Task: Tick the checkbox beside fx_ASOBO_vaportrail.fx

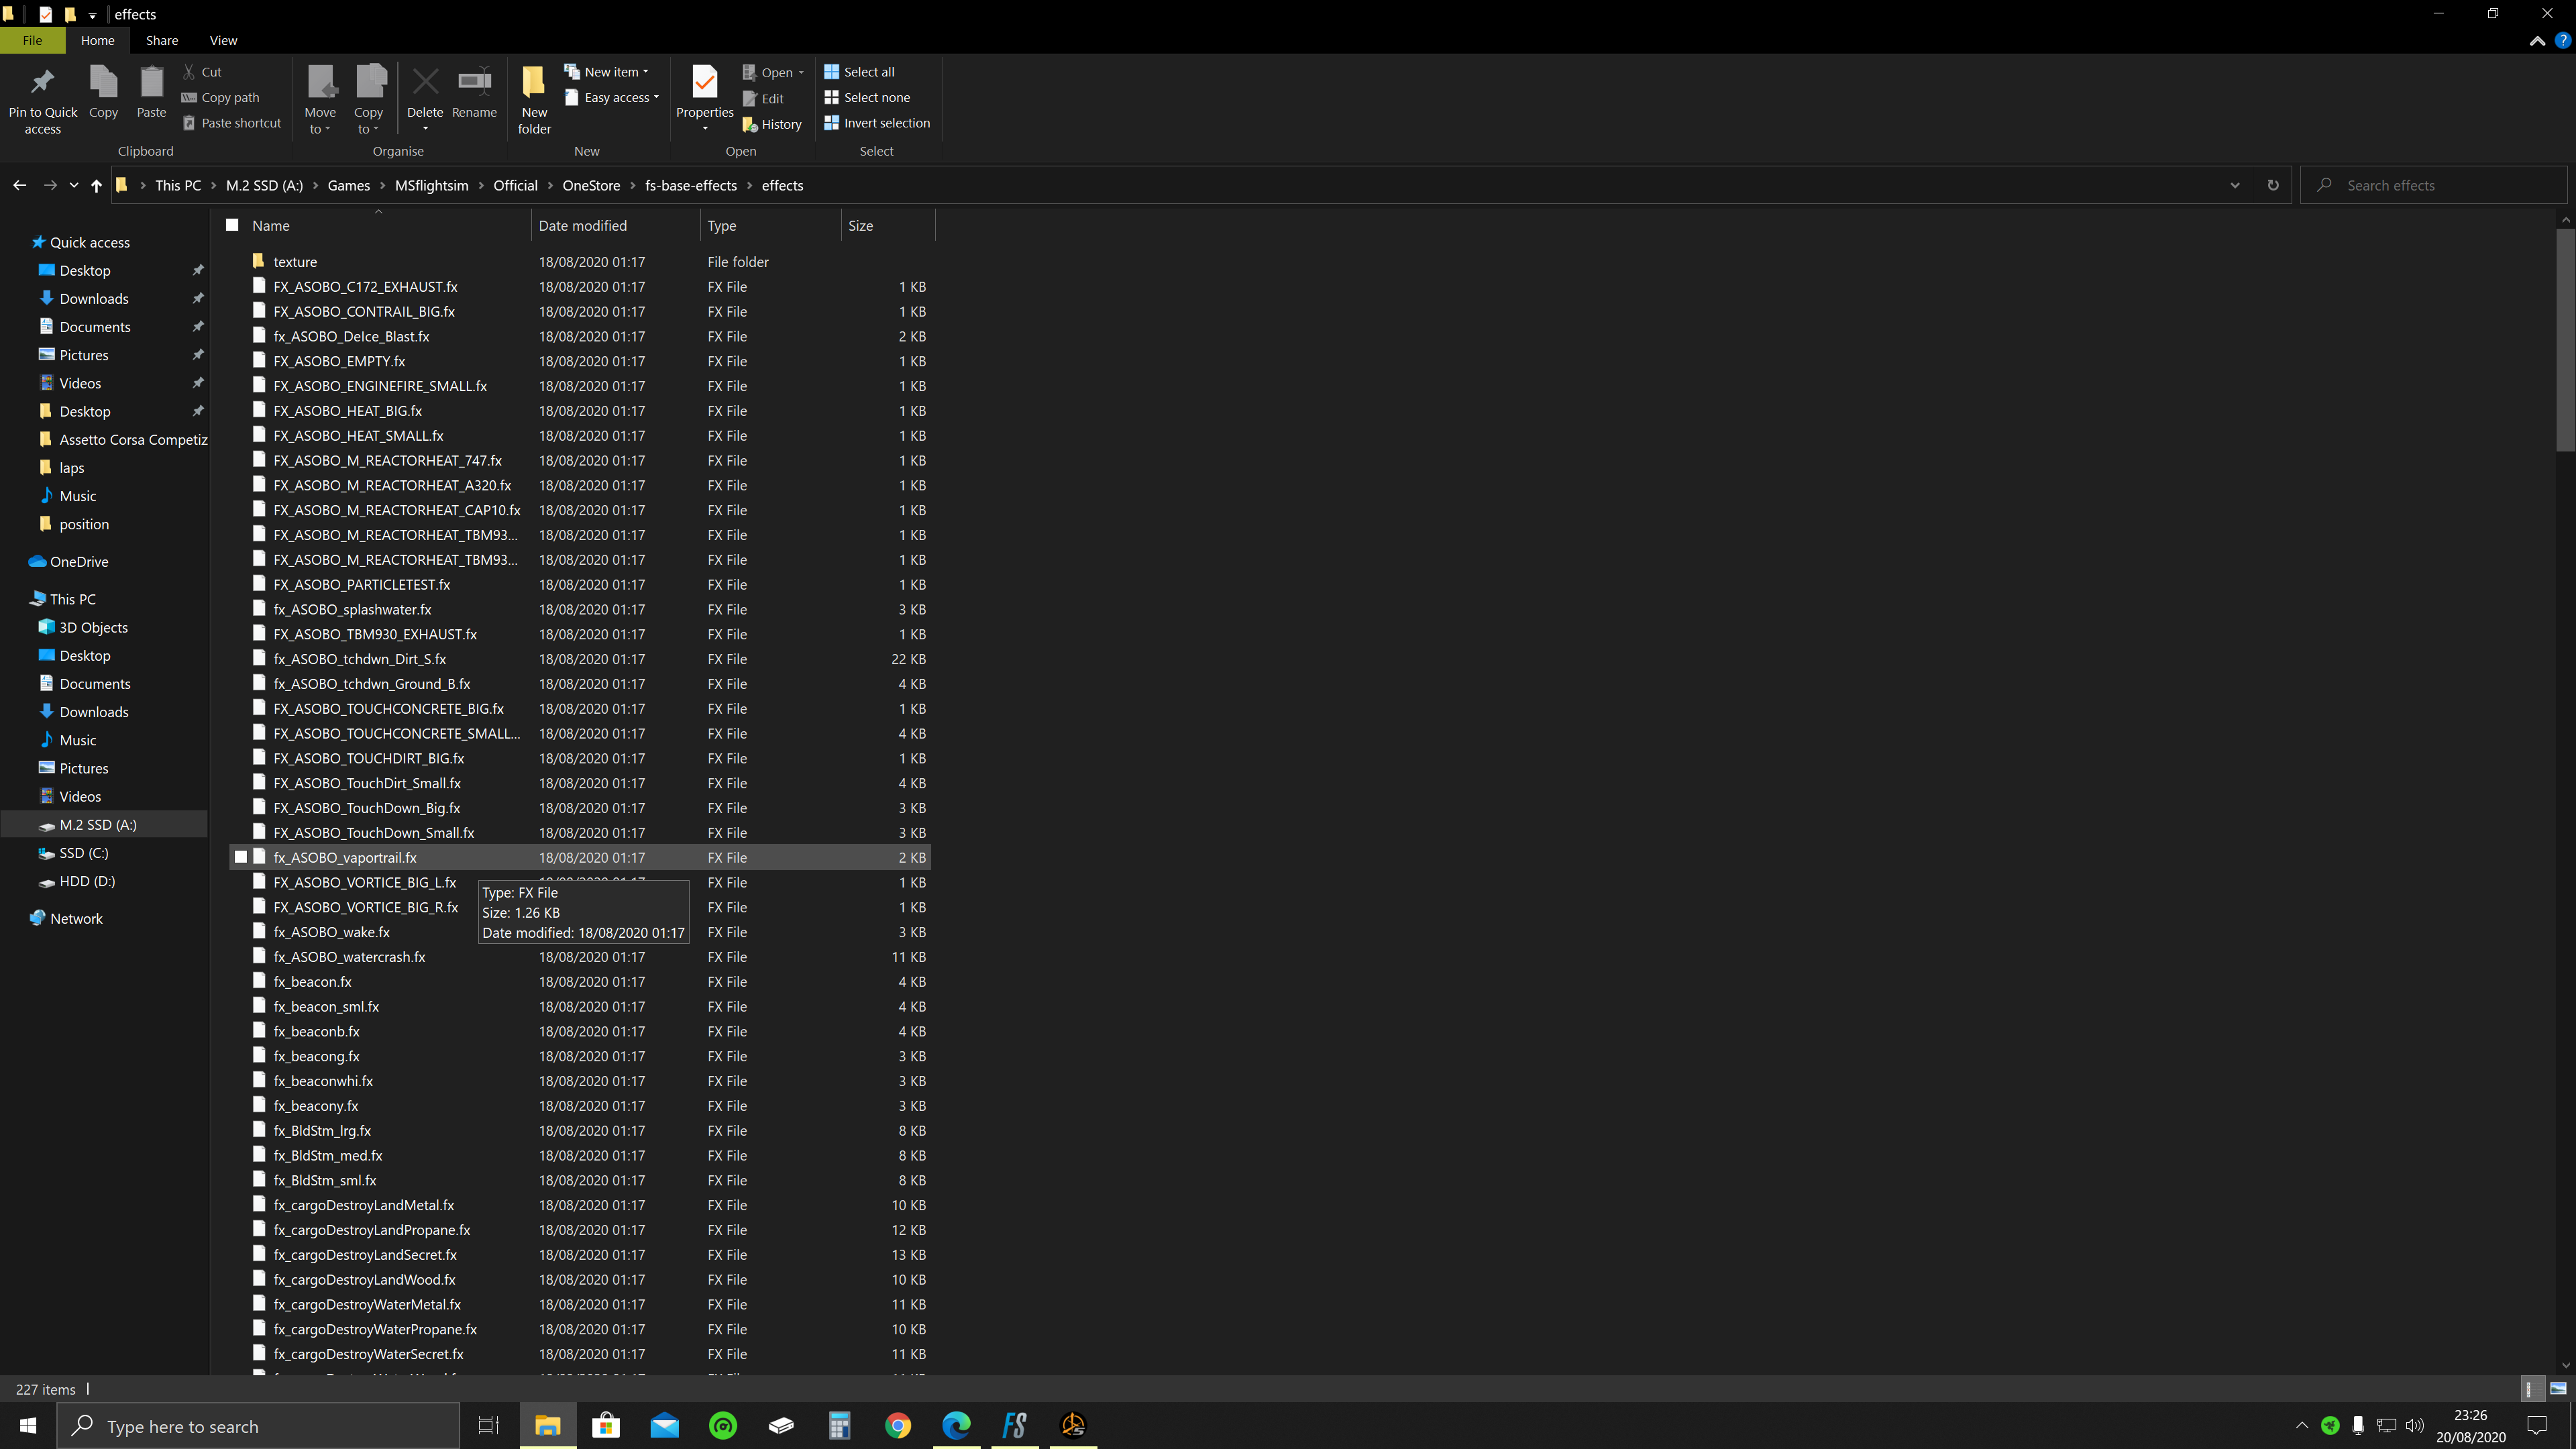Action: coord(241,857)
